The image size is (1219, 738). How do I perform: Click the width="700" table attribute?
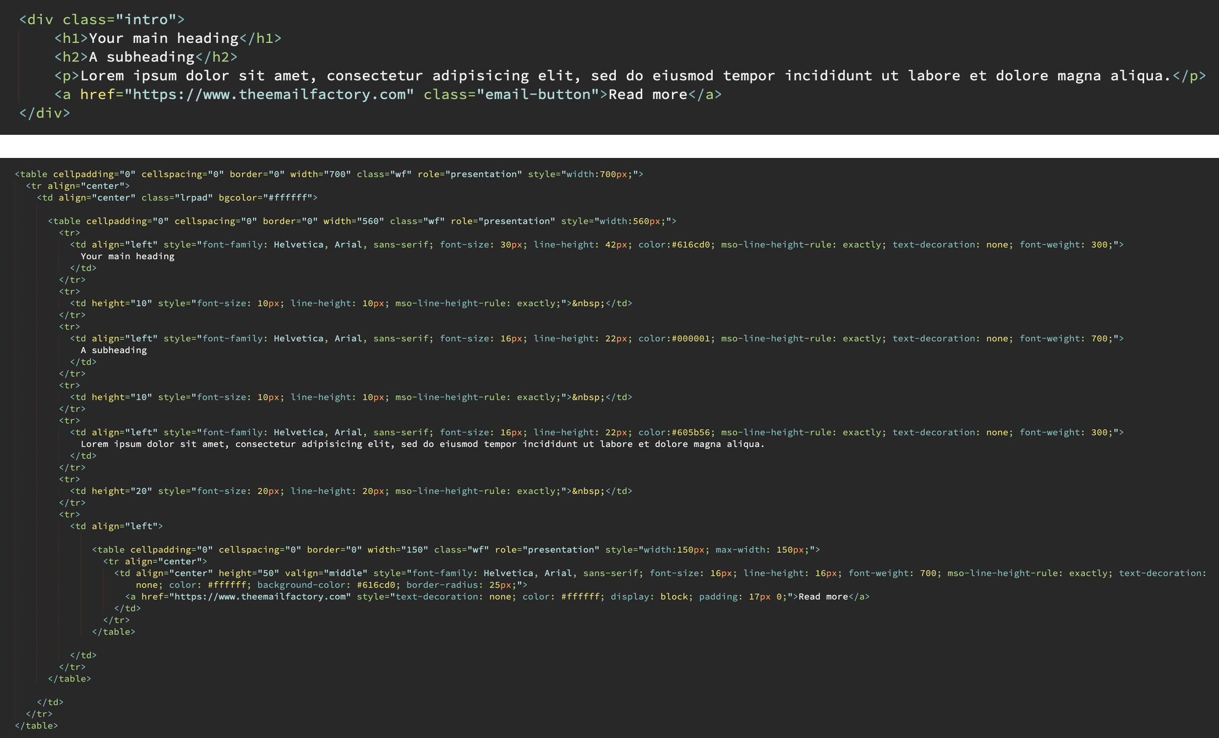coord(320,174)
